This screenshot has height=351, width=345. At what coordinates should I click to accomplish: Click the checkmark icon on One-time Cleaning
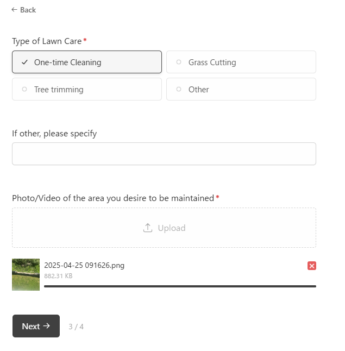click(x=24, y=62)
